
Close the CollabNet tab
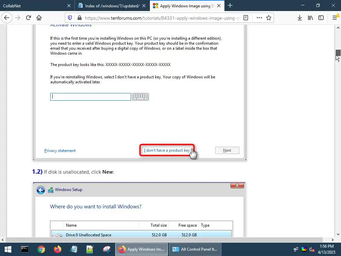pos(69,6)
